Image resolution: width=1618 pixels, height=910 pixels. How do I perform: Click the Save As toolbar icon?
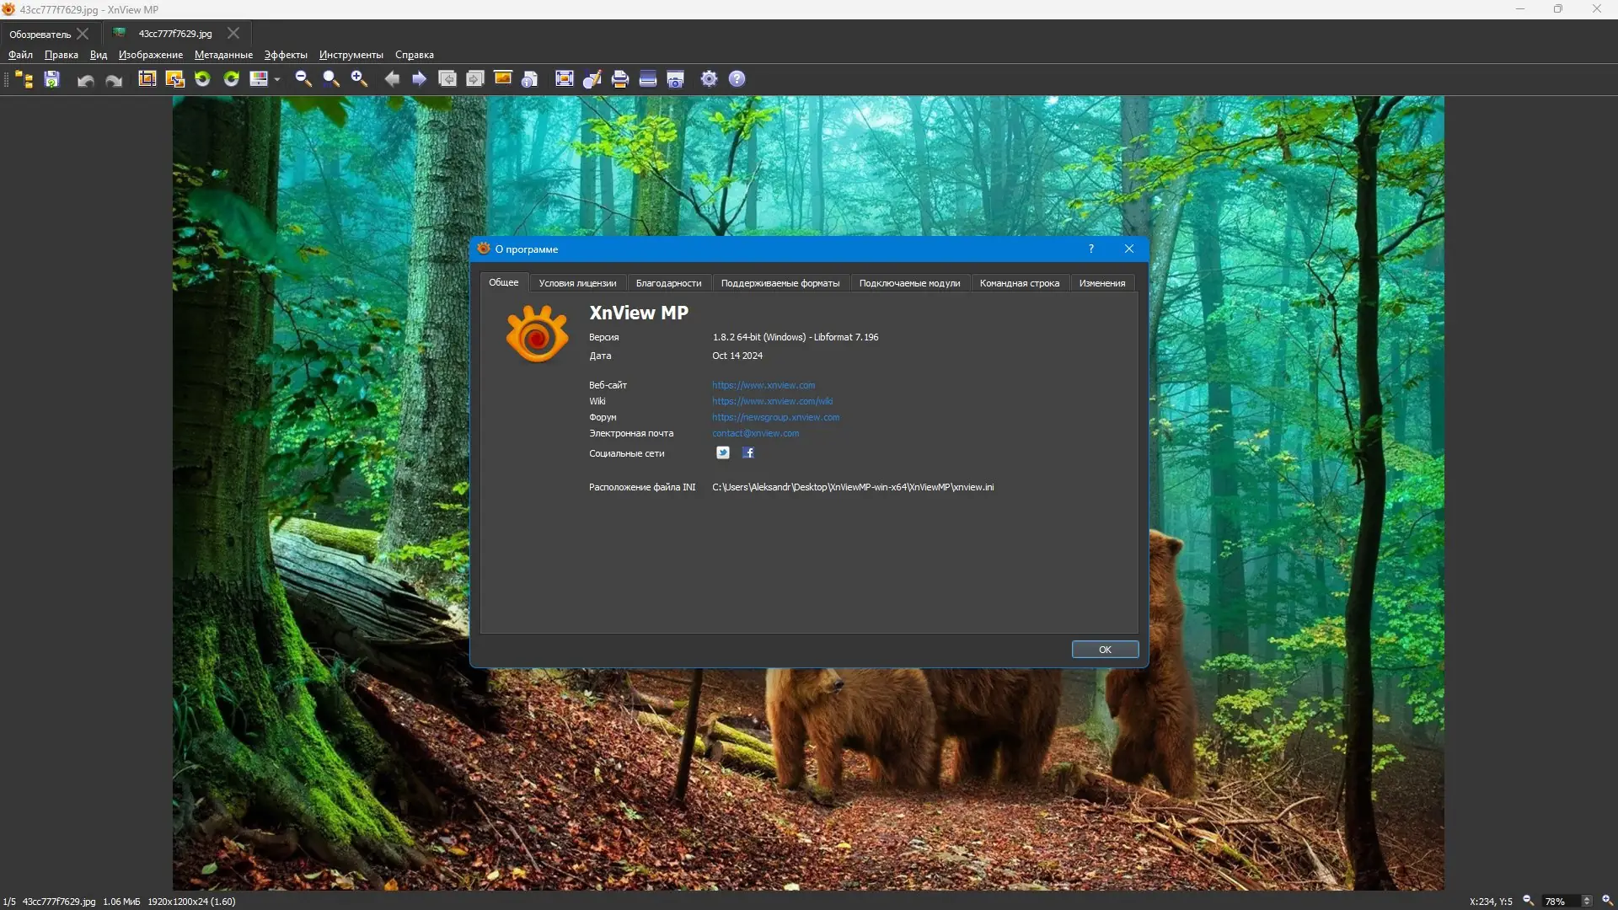point(52,79)
